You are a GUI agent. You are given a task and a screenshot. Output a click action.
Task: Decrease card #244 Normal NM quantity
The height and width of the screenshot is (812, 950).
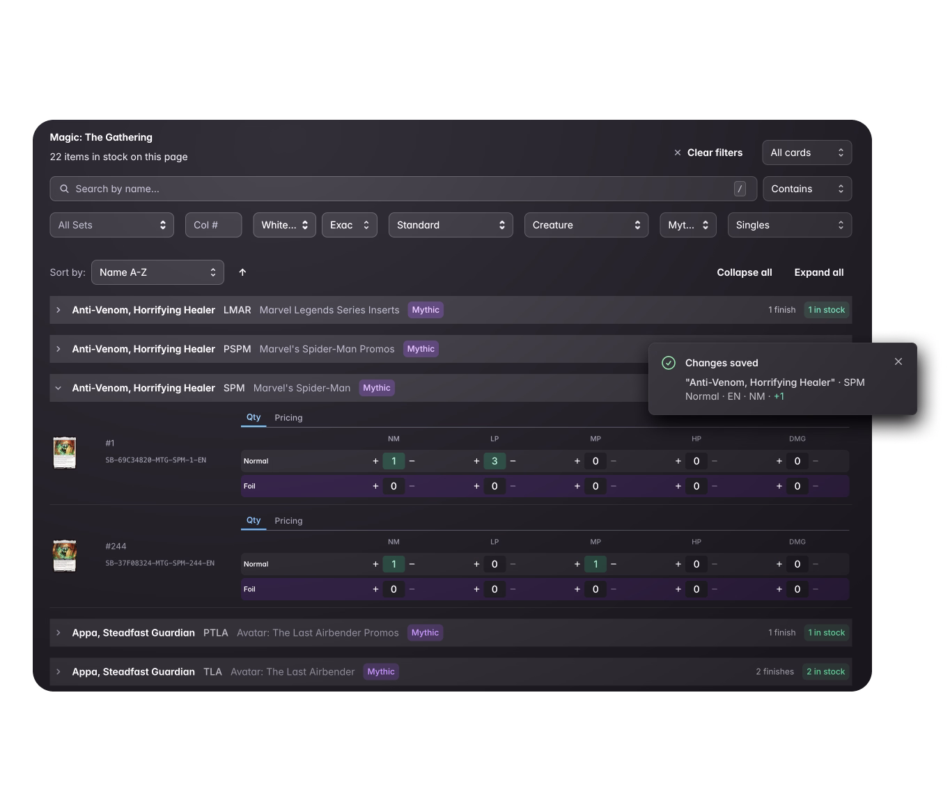click(x=412, y=564)
